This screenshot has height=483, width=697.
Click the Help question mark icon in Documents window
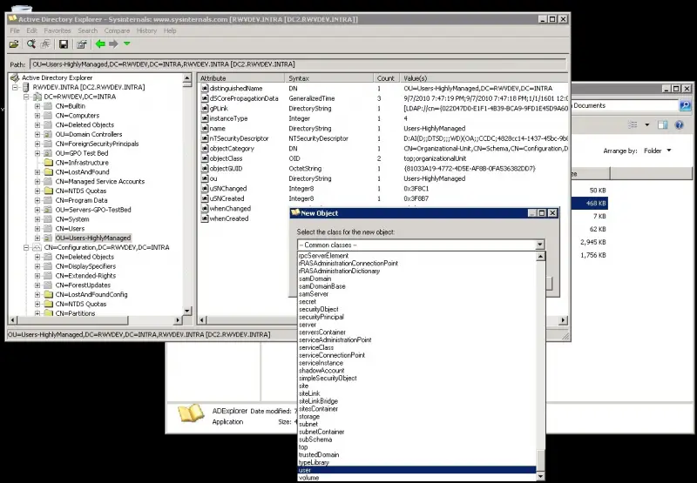coord(680,124)
